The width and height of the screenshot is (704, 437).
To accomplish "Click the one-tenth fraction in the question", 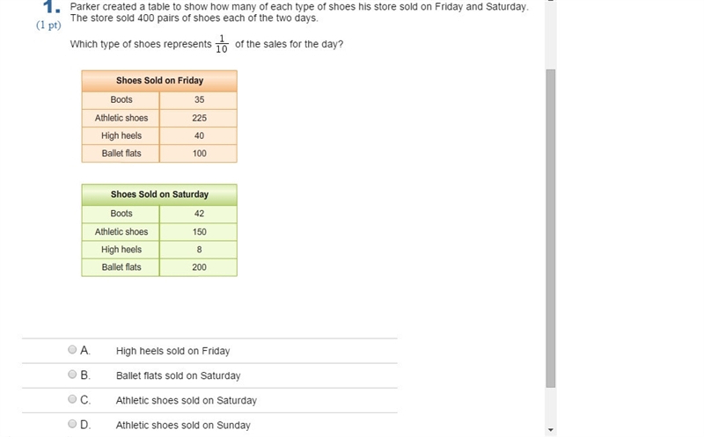I will pos(222,44).
